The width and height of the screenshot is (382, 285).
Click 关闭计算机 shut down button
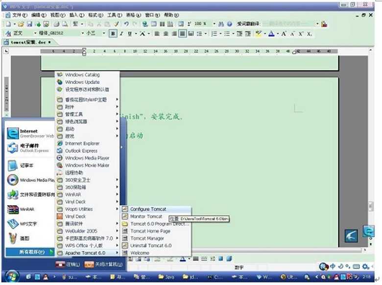tap(104, 264)
